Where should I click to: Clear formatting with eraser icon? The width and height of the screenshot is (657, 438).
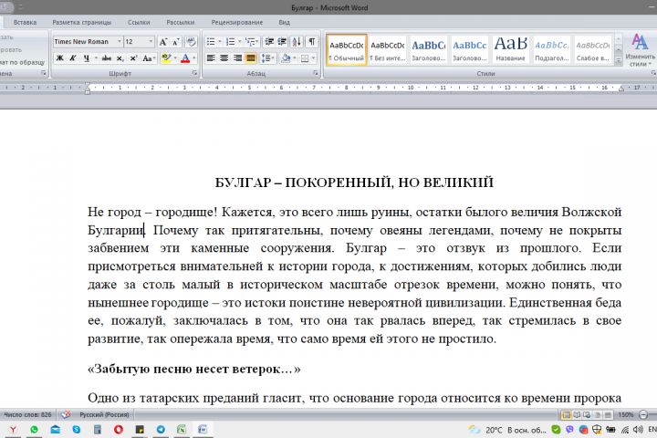tap(191, 41)
